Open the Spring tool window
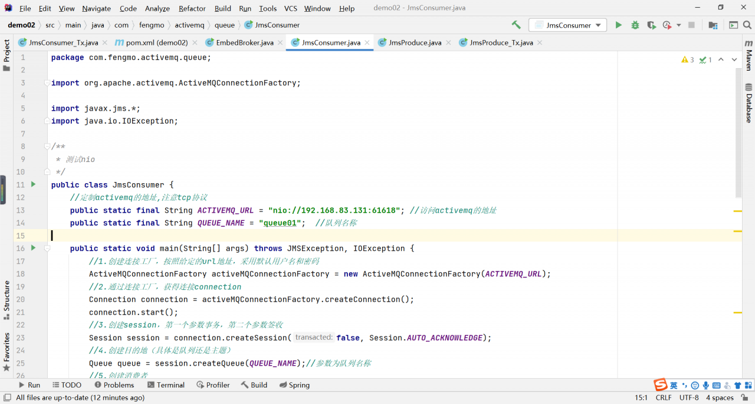Viewport: 755px width, 404px height. pyautogui.click(x=294, y=385)
